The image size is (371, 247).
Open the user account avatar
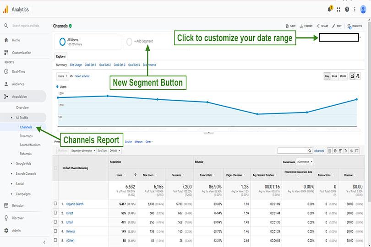[x=363, y=10]
